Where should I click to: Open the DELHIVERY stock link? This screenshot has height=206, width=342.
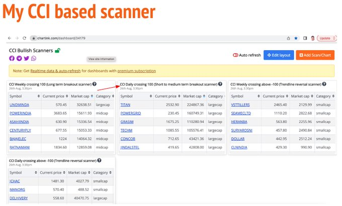[x=19, y=198]
